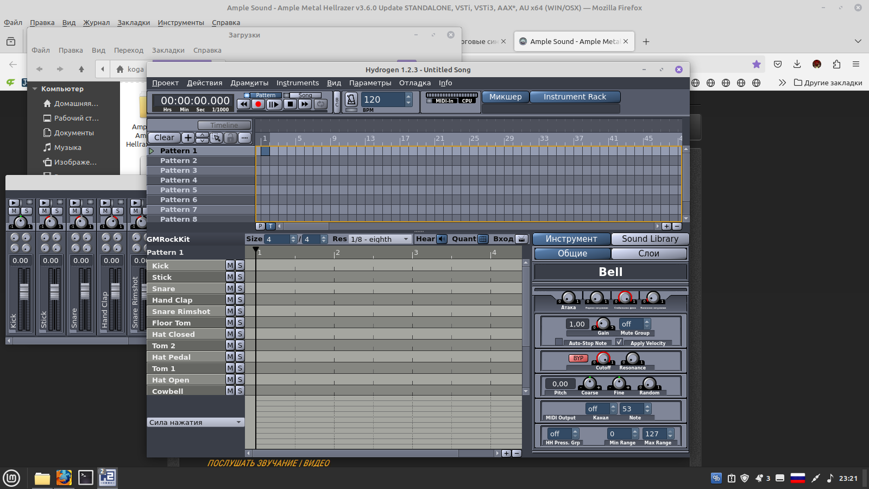Add a new pattern with plus button
This screenshot has height=489, width=869.
pos(188,137)
